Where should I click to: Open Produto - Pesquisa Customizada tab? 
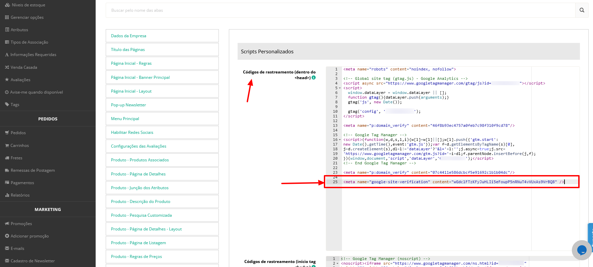(x=162, y=215)
